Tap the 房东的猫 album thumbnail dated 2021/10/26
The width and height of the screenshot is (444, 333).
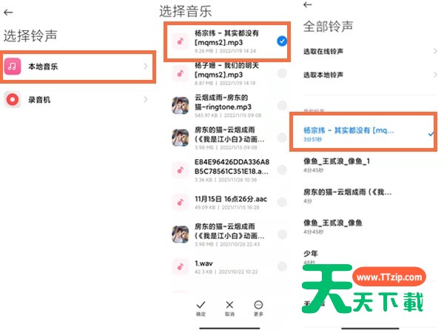pos(181,234)
